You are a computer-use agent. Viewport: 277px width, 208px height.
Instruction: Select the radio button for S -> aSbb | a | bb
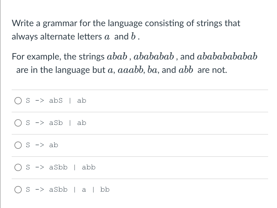pyautogui.click(x=18, y=189)
